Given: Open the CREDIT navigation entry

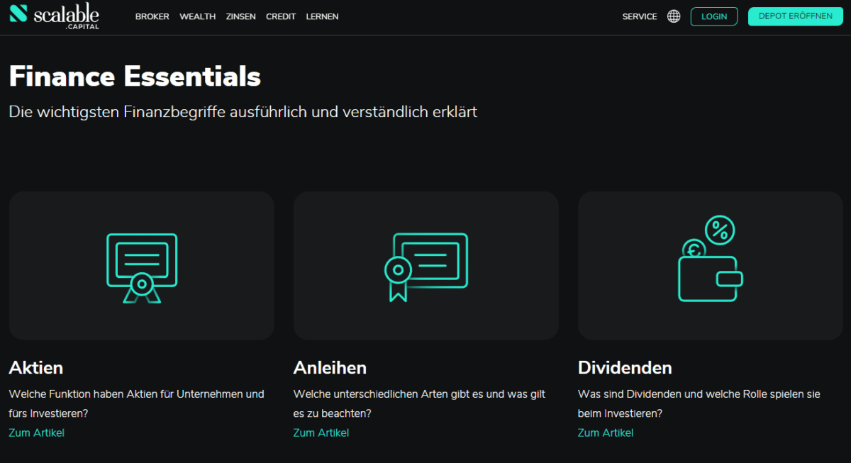Looking at the screenshot, I should pos(281,16).
